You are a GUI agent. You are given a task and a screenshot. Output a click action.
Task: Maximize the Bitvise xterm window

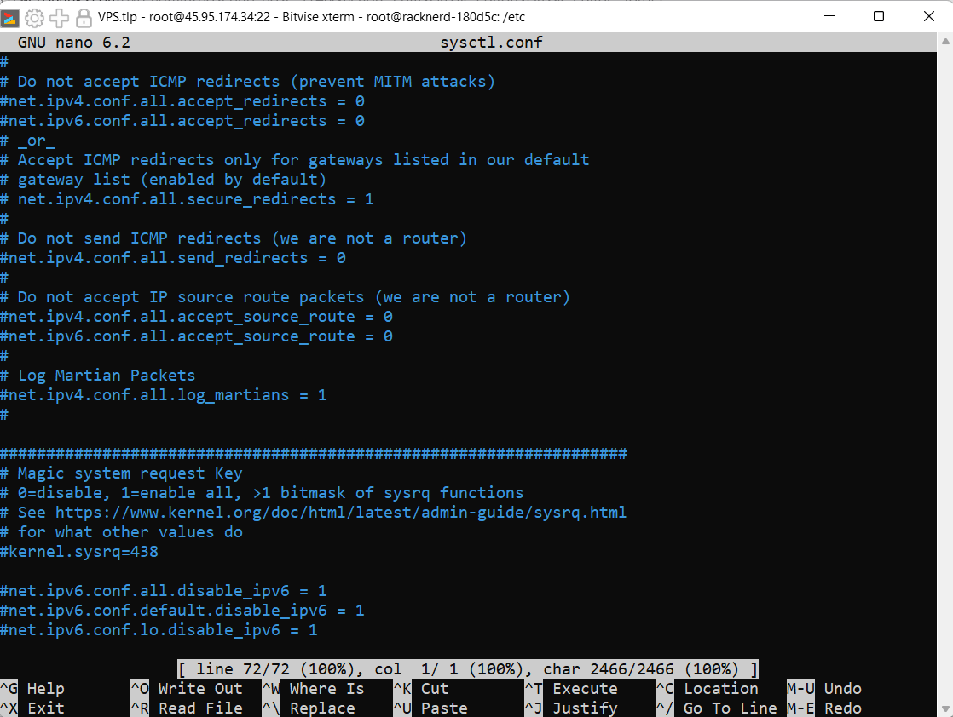(x=879, y=16)
